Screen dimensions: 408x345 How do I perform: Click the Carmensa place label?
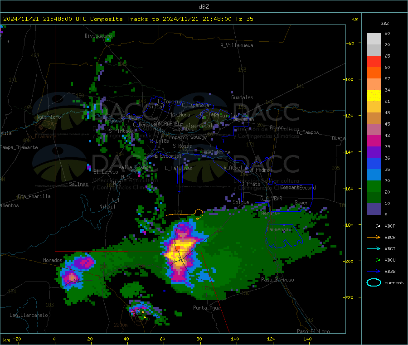tap(277, 229)
